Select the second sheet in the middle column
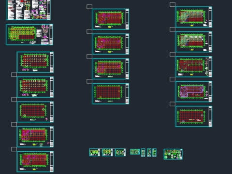Screen dimensions: 232x174 (x=111, y=44)
